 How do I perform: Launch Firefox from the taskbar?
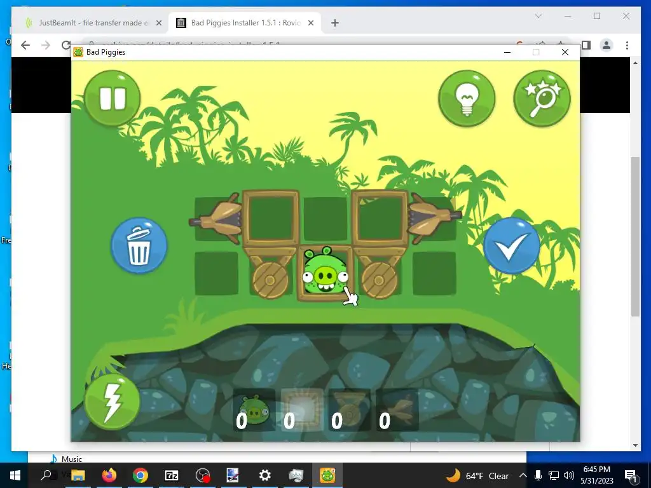(x=109, y=475)
